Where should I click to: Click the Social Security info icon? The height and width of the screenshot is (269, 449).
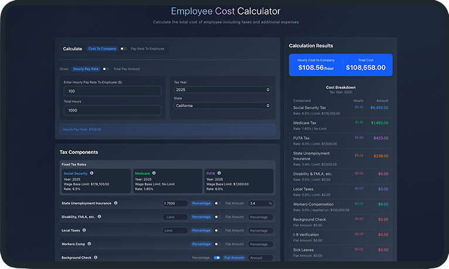[x=91, y=173]
